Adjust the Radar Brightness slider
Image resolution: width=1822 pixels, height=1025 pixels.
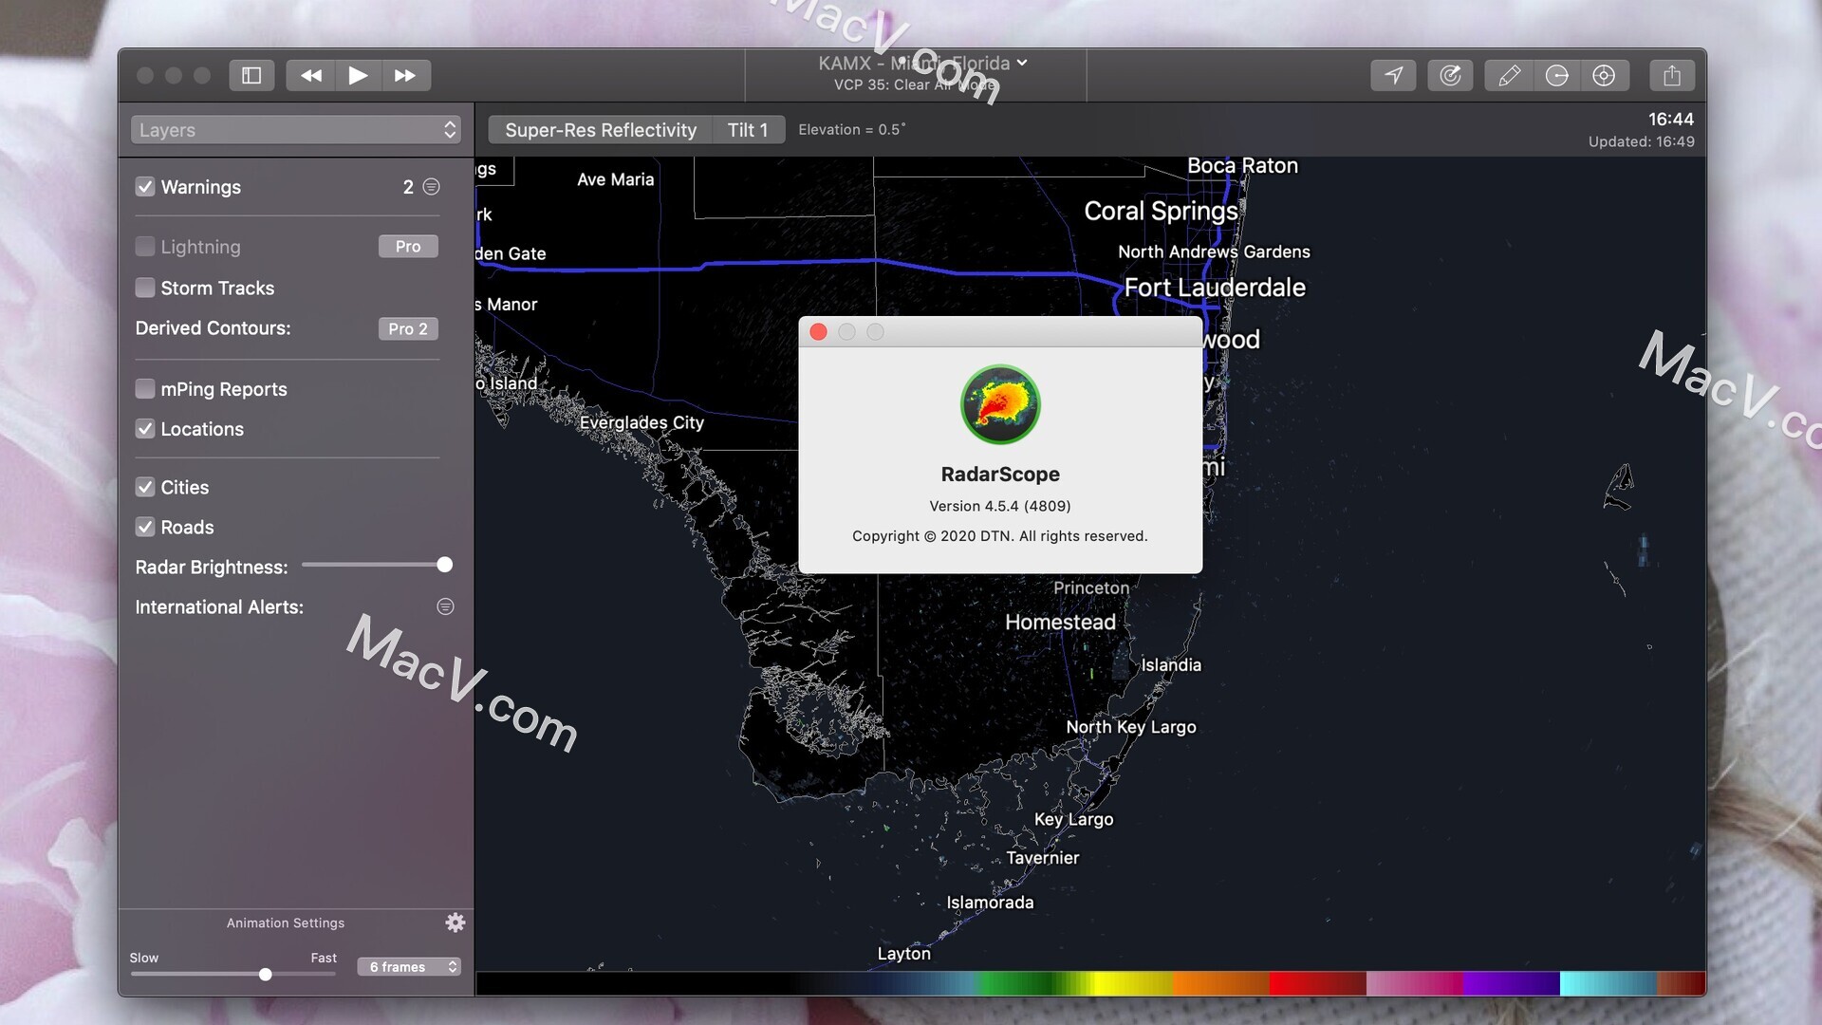coord(444,565)
